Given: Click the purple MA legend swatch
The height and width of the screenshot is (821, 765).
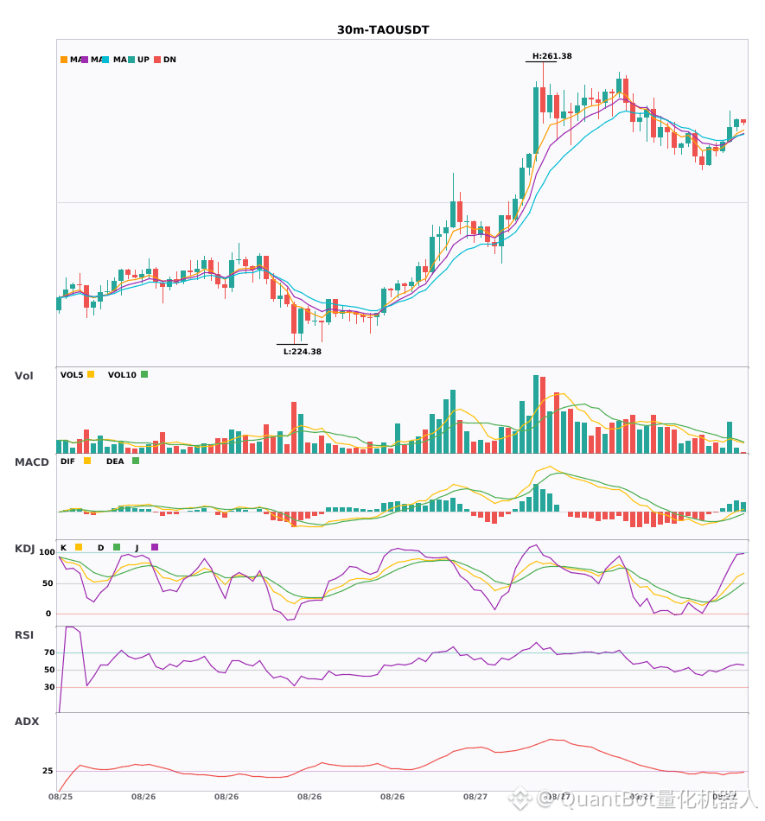Looking at the screenshot, I should click(x=85, y=60).
